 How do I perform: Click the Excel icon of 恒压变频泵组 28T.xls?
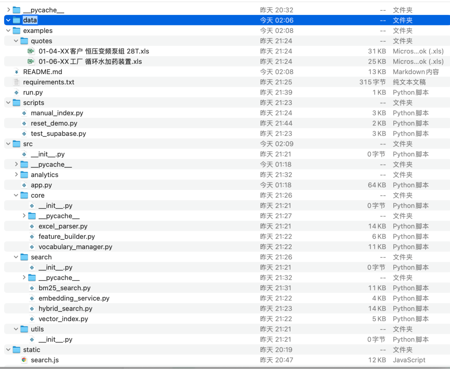pos(31,51)
